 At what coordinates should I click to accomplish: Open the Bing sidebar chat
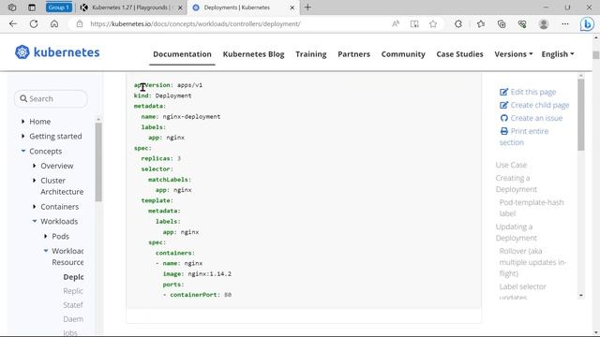587,24
